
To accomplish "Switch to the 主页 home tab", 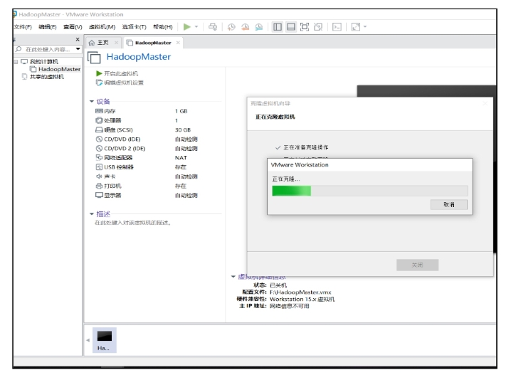I will pos(103,43).
